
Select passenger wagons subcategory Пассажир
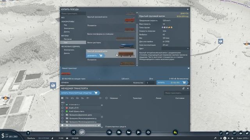tap(68, 39)
